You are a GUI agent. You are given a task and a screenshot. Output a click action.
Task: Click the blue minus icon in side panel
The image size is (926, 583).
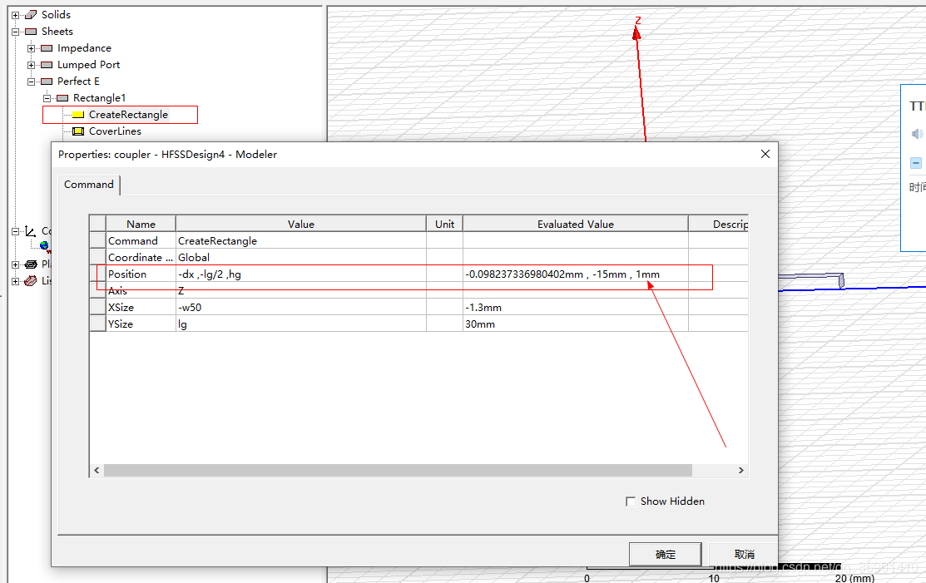tap(916, 163)
